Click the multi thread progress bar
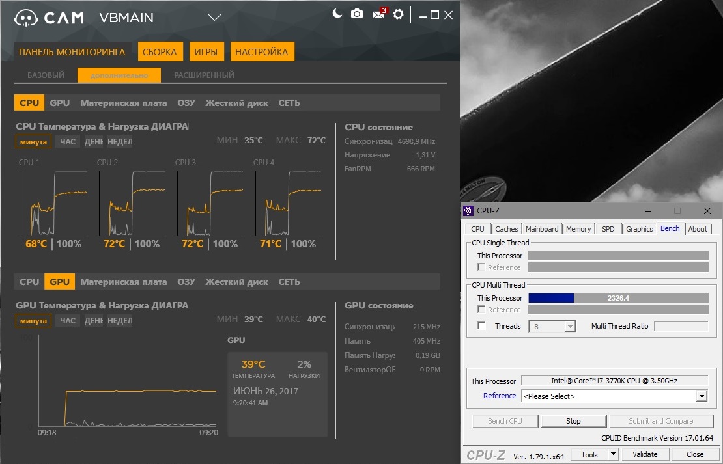Screen dimensions: 723x464 point(617,298)
